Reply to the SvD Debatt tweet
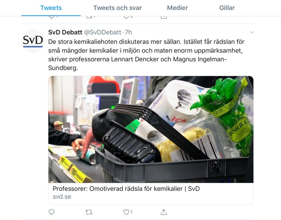 (52, 212)
